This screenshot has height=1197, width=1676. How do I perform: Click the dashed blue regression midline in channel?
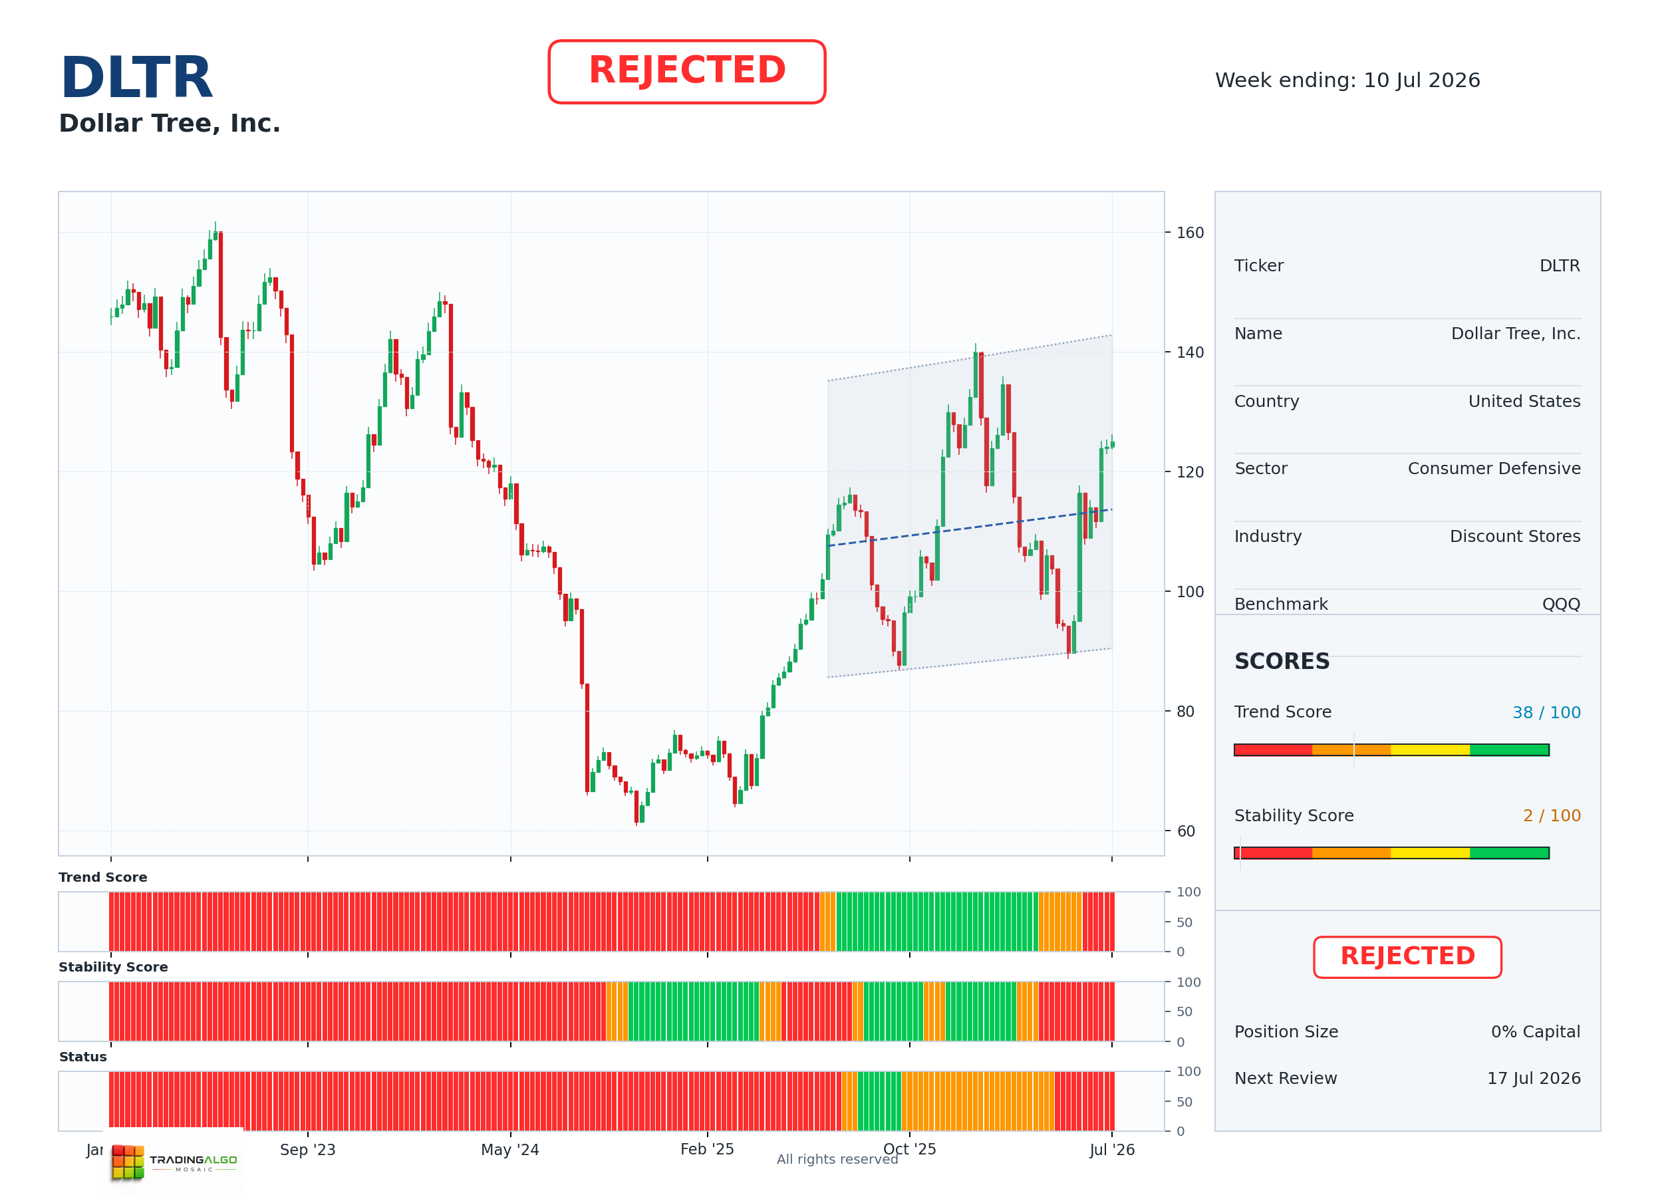969,528
